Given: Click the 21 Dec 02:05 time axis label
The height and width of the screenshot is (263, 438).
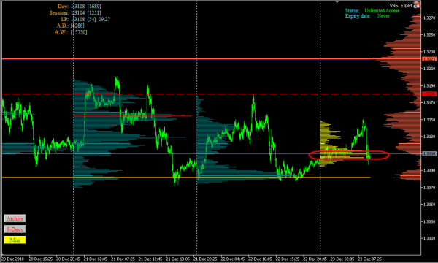Looking at the screenshot, I should pyautogui.click(x=96, y=259).
